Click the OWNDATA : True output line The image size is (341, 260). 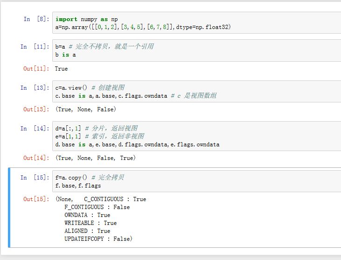pos(87,215)
